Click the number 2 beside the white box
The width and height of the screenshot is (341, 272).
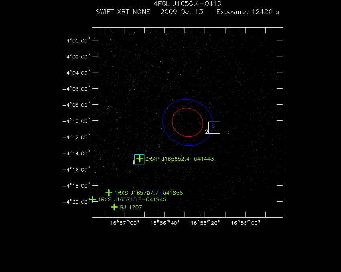click(x=207, y=132)
